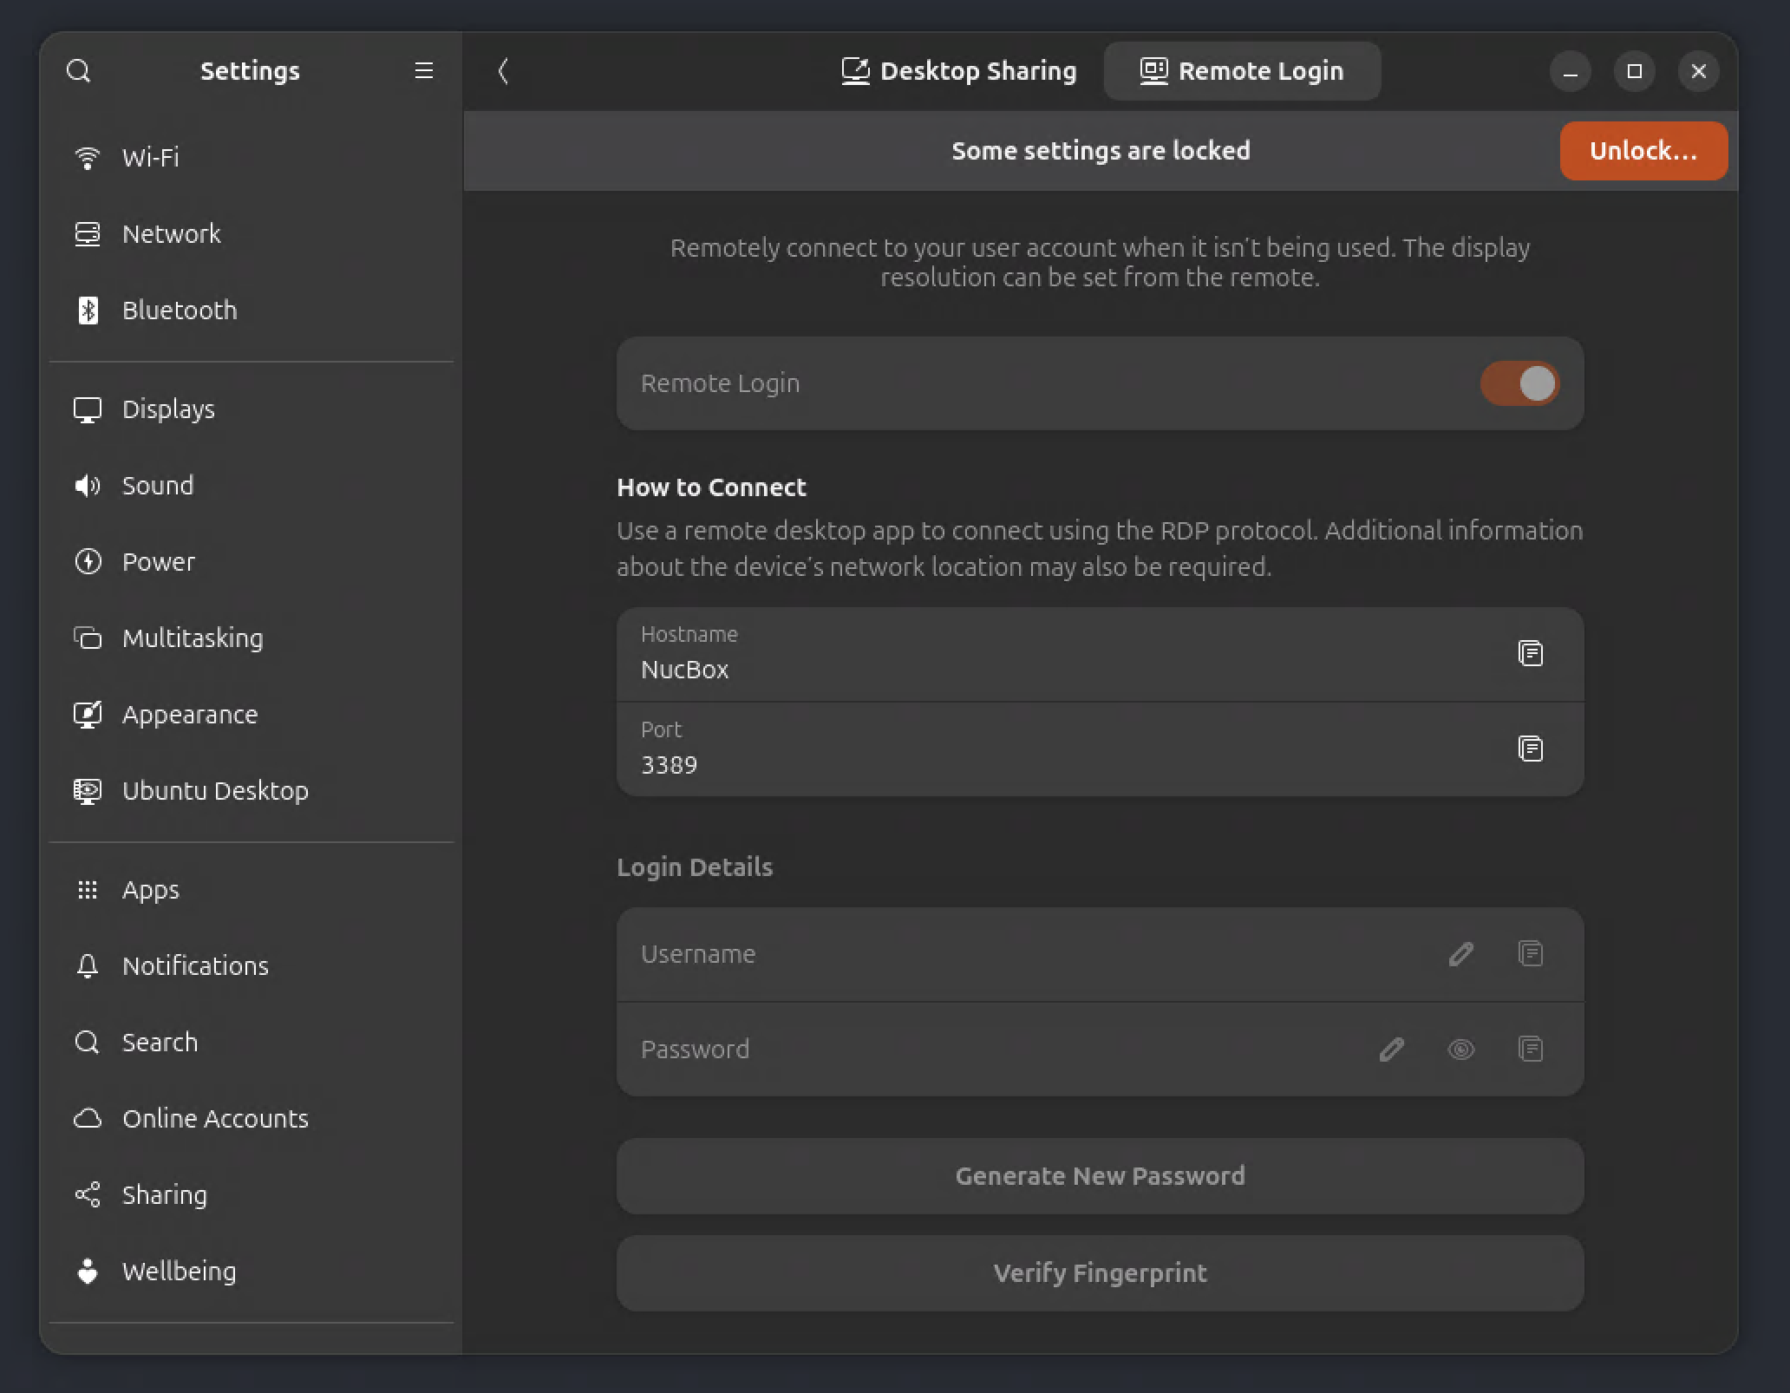Click the Password field row

coord(1100,1050)
